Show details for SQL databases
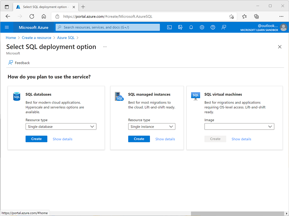This screenshot has height=216, width=289. (62, 139)
